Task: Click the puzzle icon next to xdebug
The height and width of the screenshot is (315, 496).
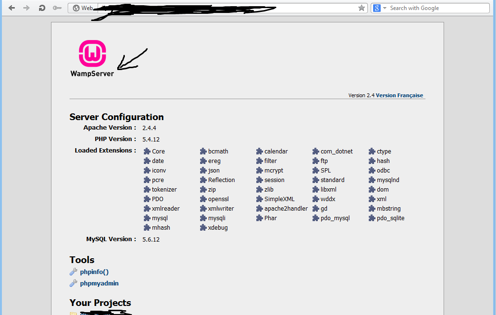Action: coord(203,228)
